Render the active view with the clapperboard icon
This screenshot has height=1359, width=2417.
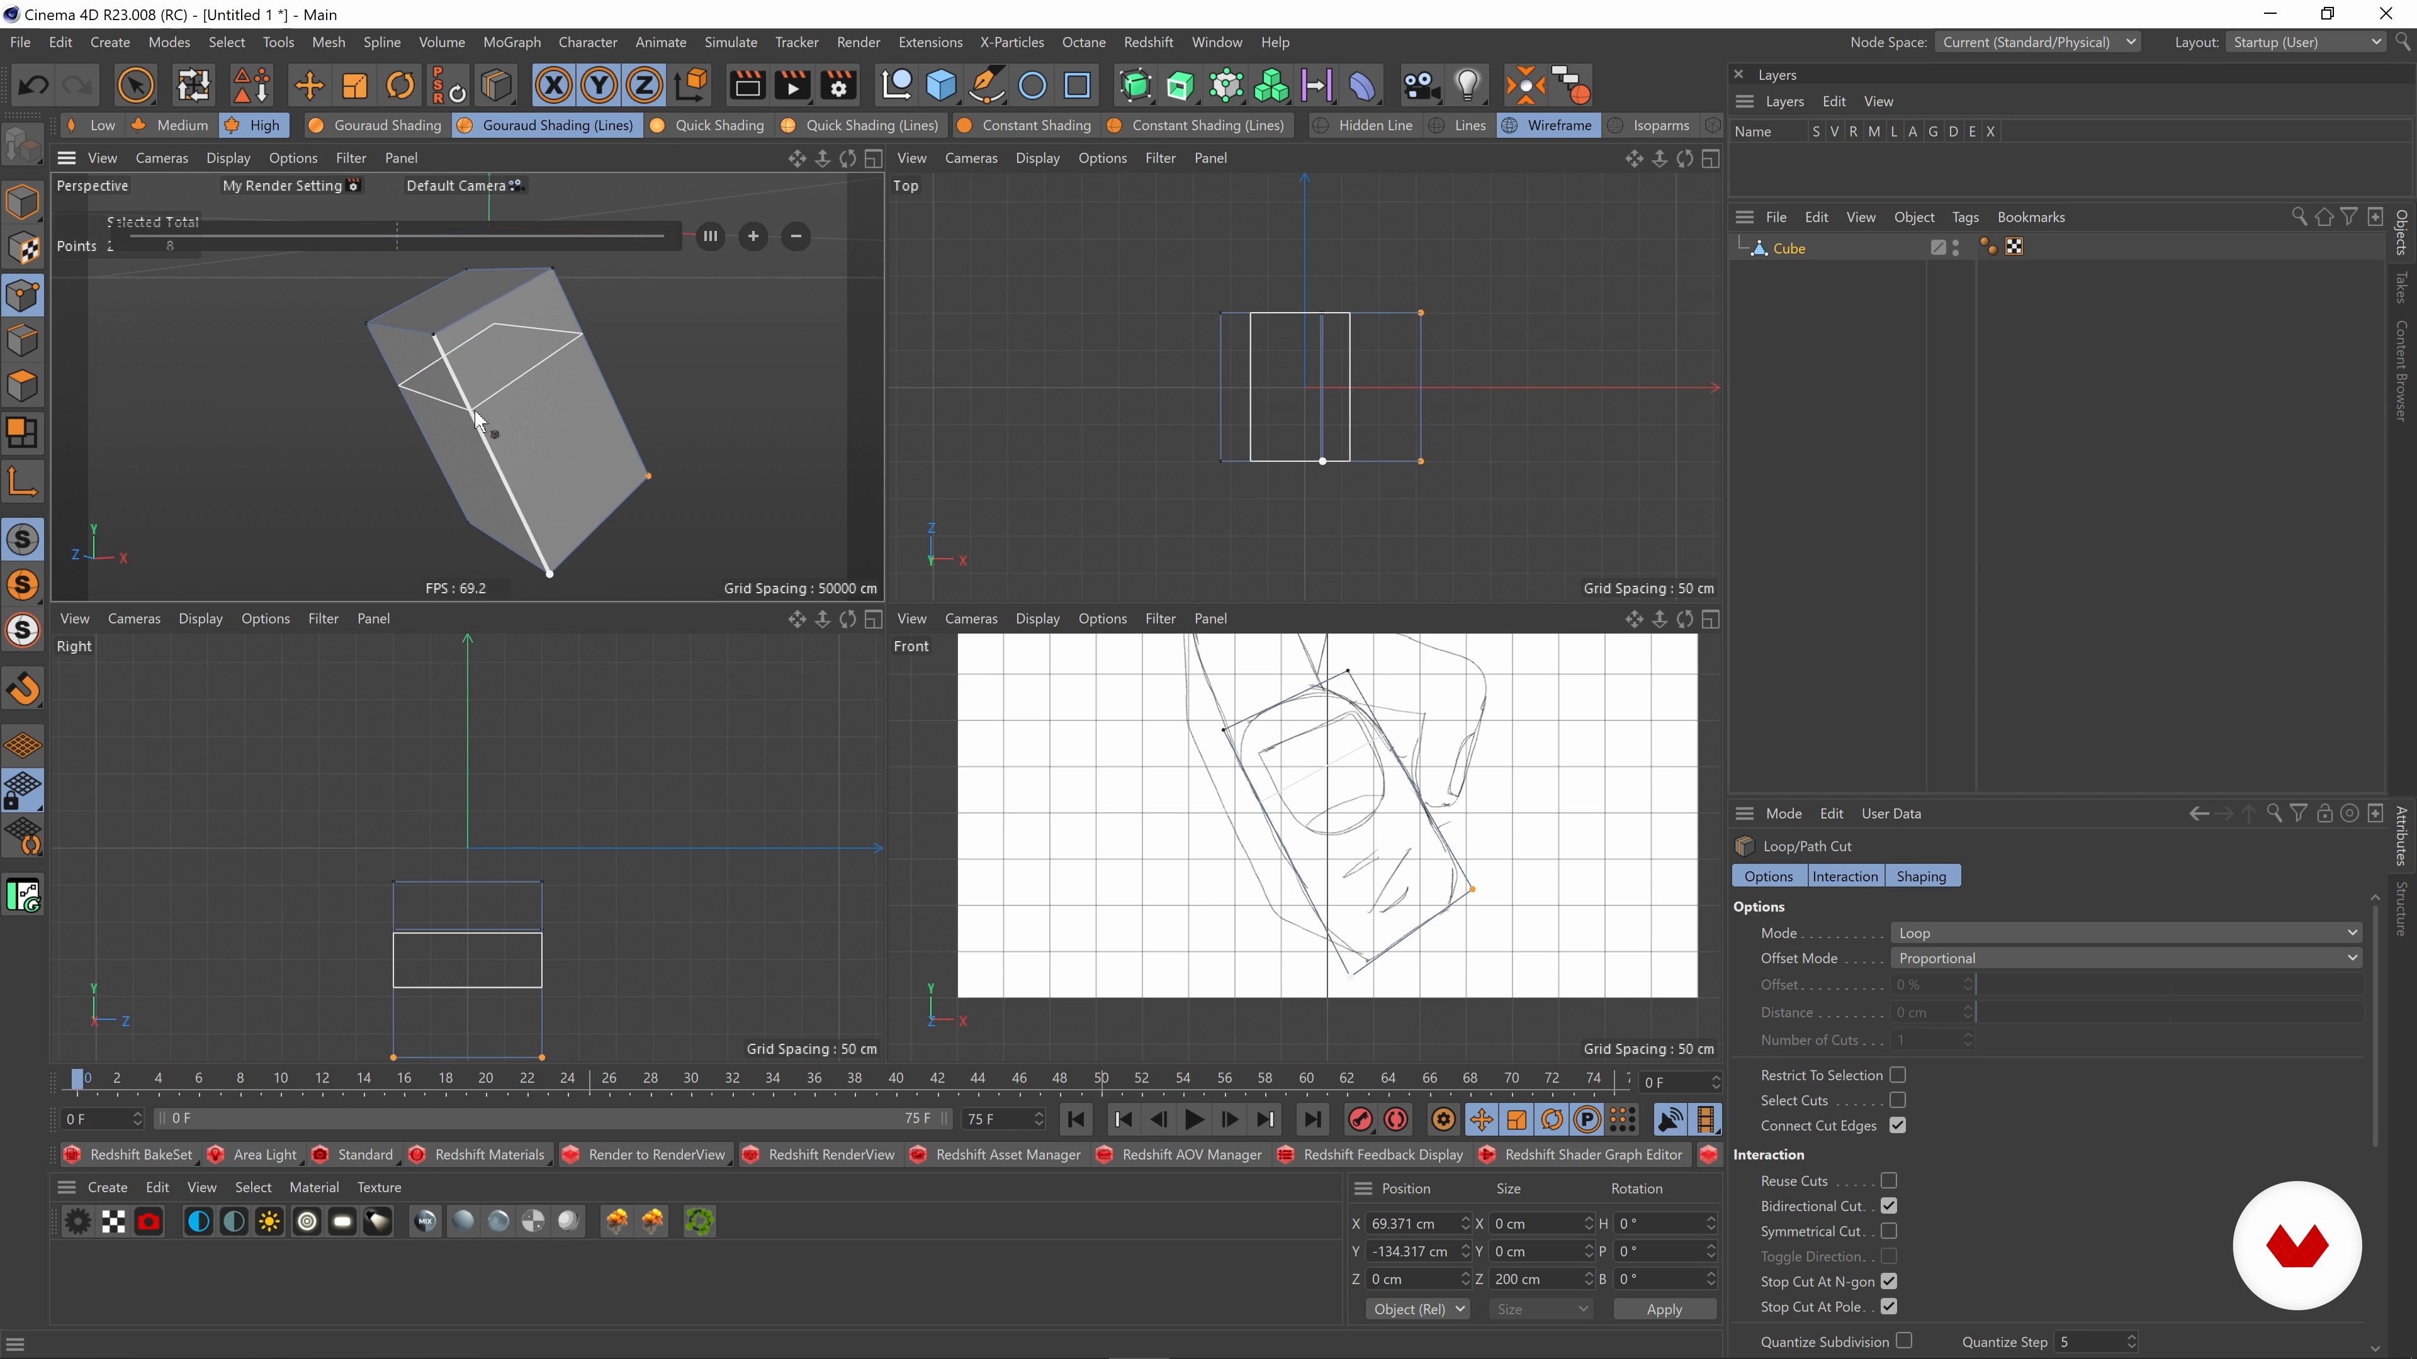747,86
